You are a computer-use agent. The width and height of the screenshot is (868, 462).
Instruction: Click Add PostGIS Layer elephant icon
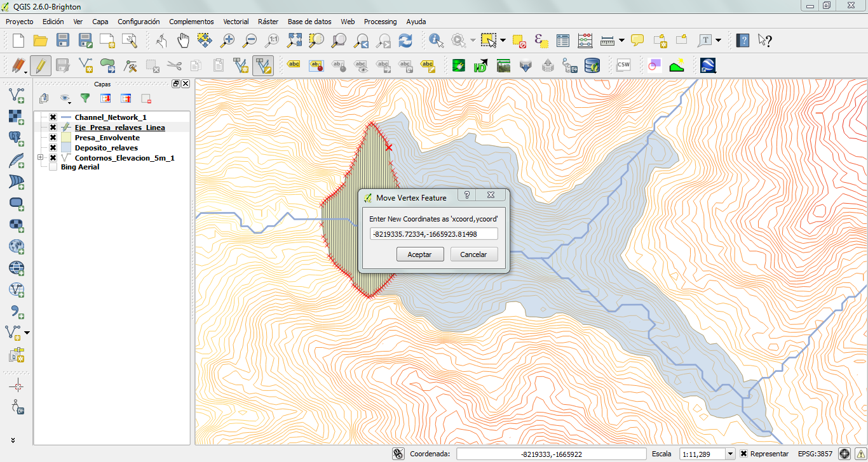(17, 138)
